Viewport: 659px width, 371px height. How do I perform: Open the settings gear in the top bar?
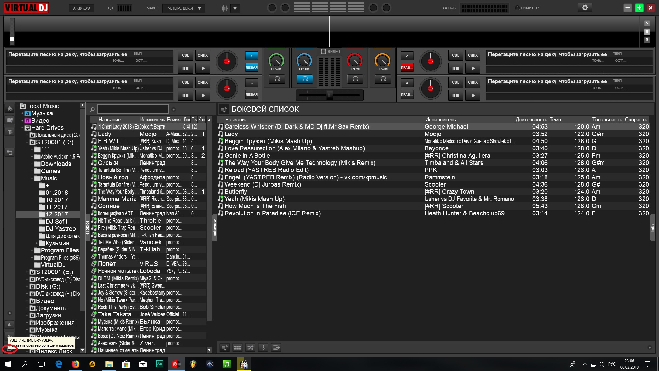click(585, 8)
